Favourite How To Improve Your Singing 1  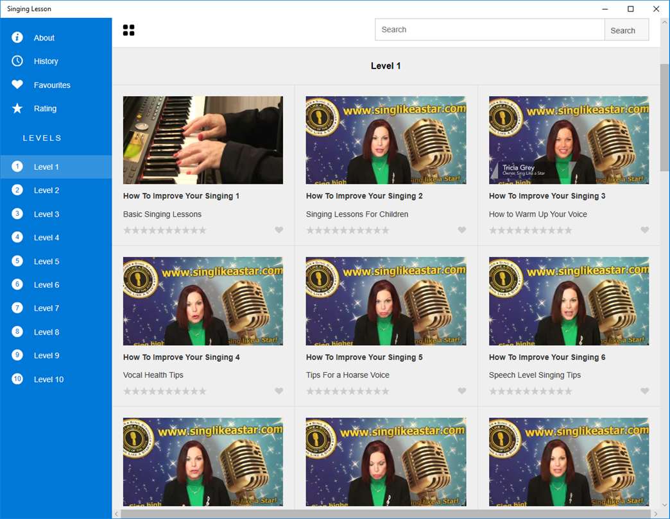[279, 230]
